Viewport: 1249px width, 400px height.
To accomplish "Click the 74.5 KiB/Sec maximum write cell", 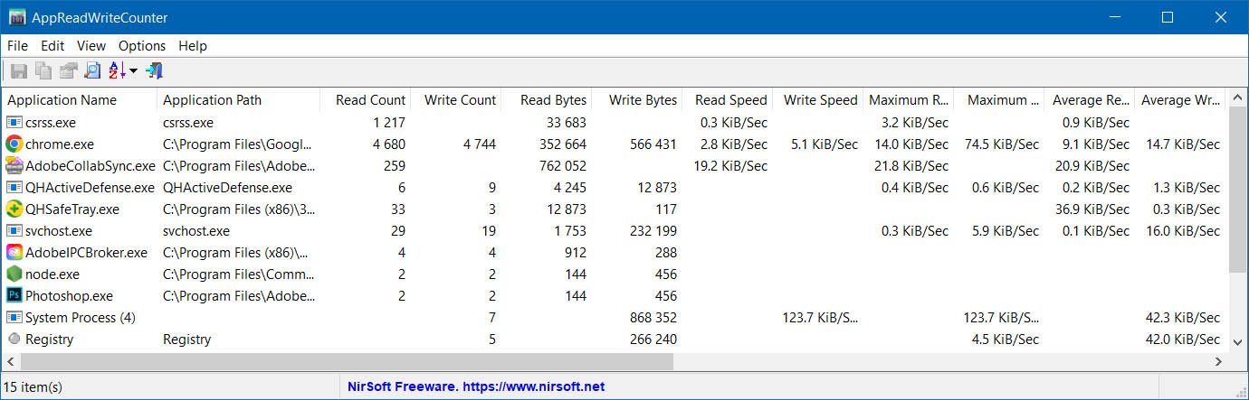I will pos(1002,144).
